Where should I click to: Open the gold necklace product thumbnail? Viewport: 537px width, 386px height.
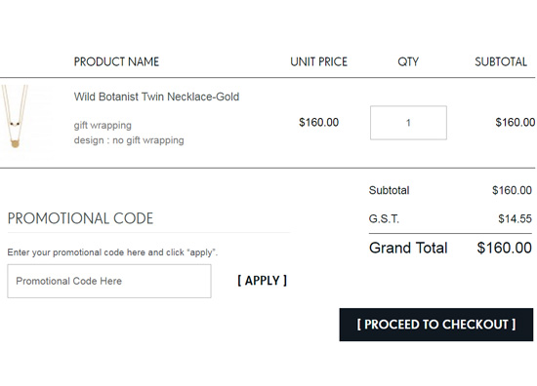15,117
